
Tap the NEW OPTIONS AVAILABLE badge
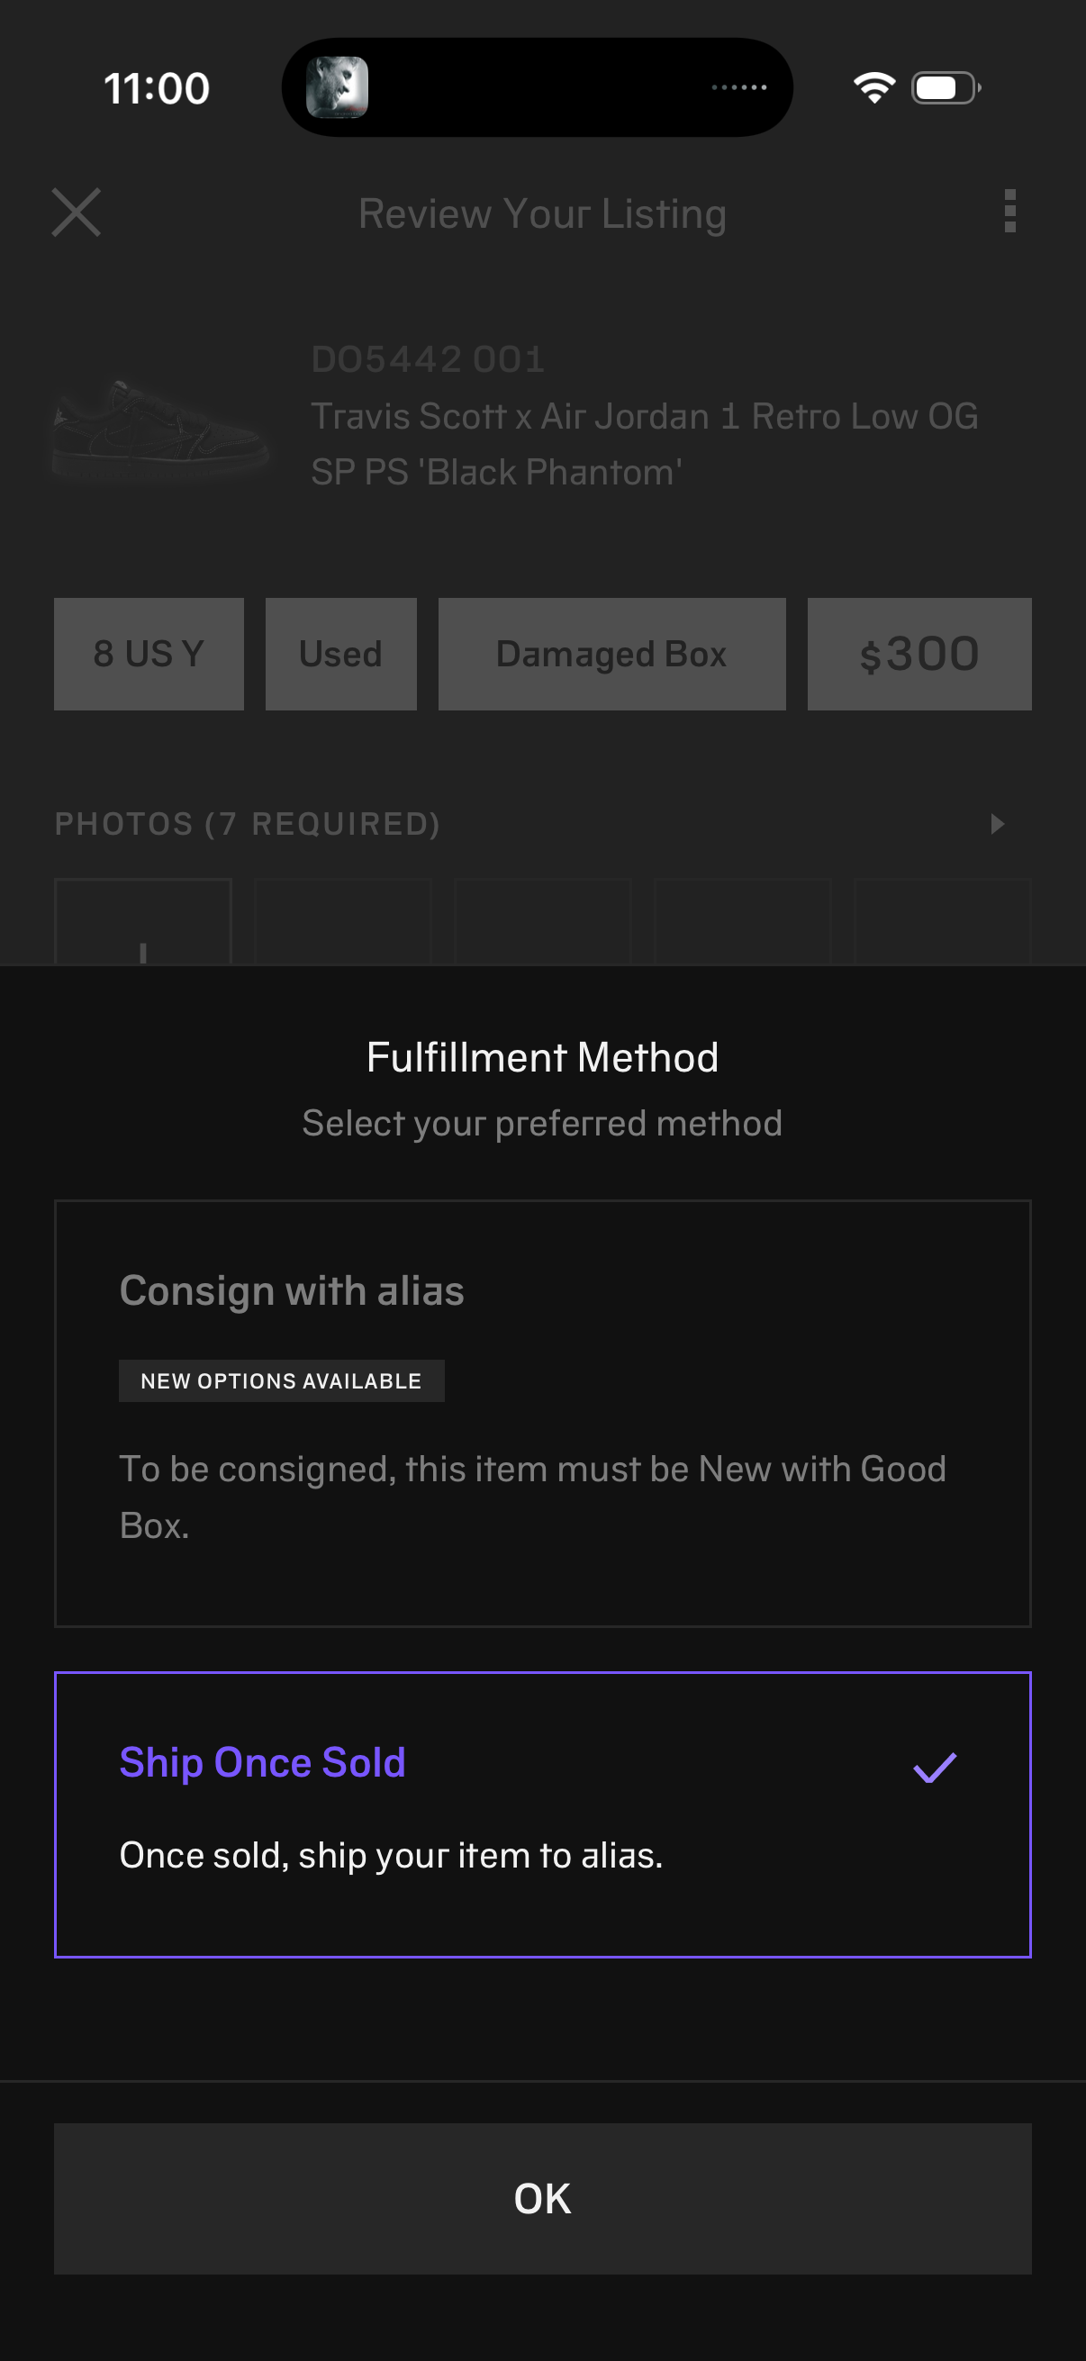(x=280, y=1380)
